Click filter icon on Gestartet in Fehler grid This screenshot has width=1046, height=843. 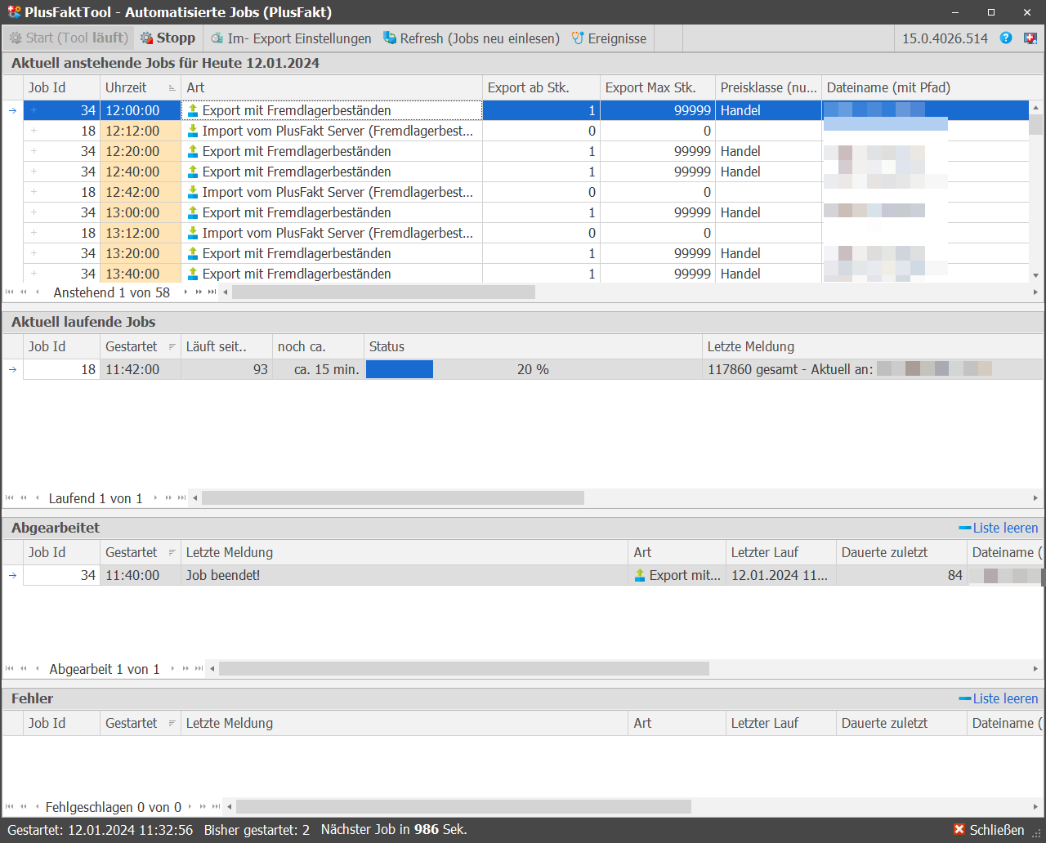point(172,723)
